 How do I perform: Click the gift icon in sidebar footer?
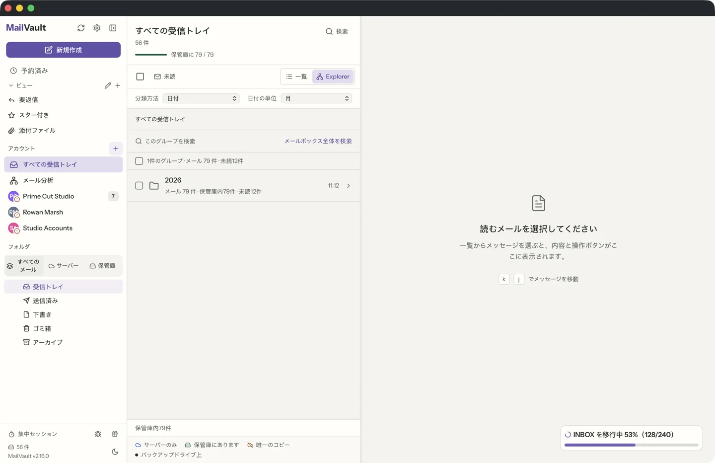coord(115,434)
